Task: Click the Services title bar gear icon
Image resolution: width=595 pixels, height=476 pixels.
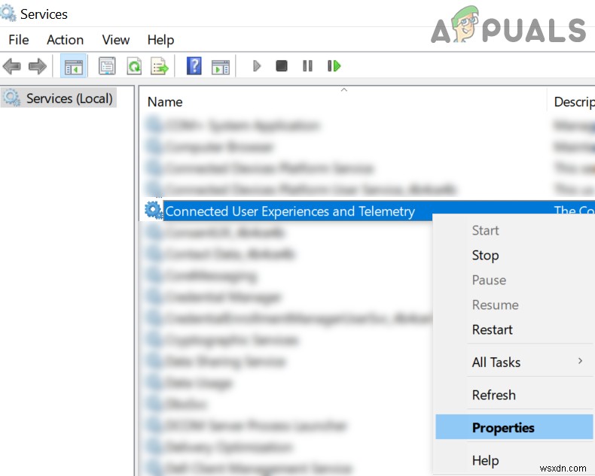Action: [8, 14]
